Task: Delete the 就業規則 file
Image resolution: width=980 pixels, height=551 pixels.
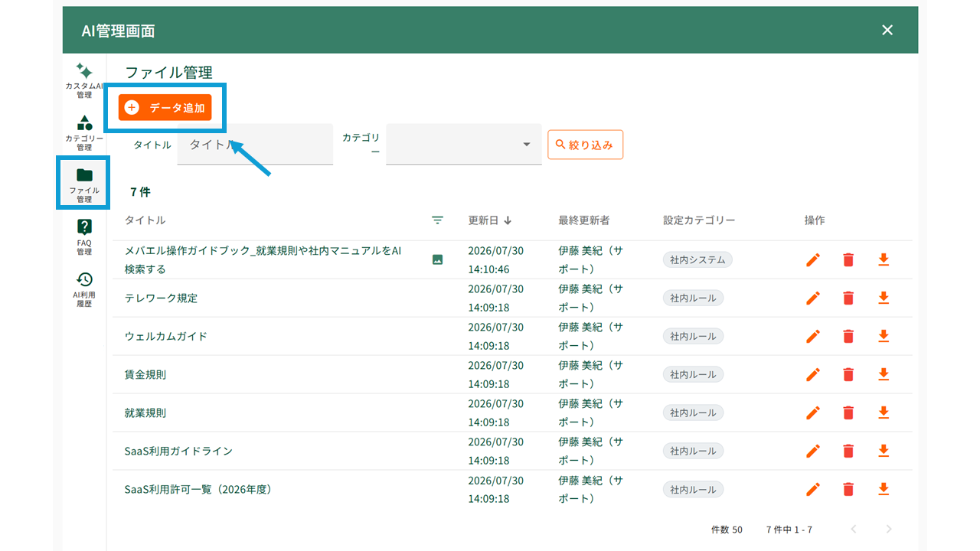Action: click(x=848, y=412)
